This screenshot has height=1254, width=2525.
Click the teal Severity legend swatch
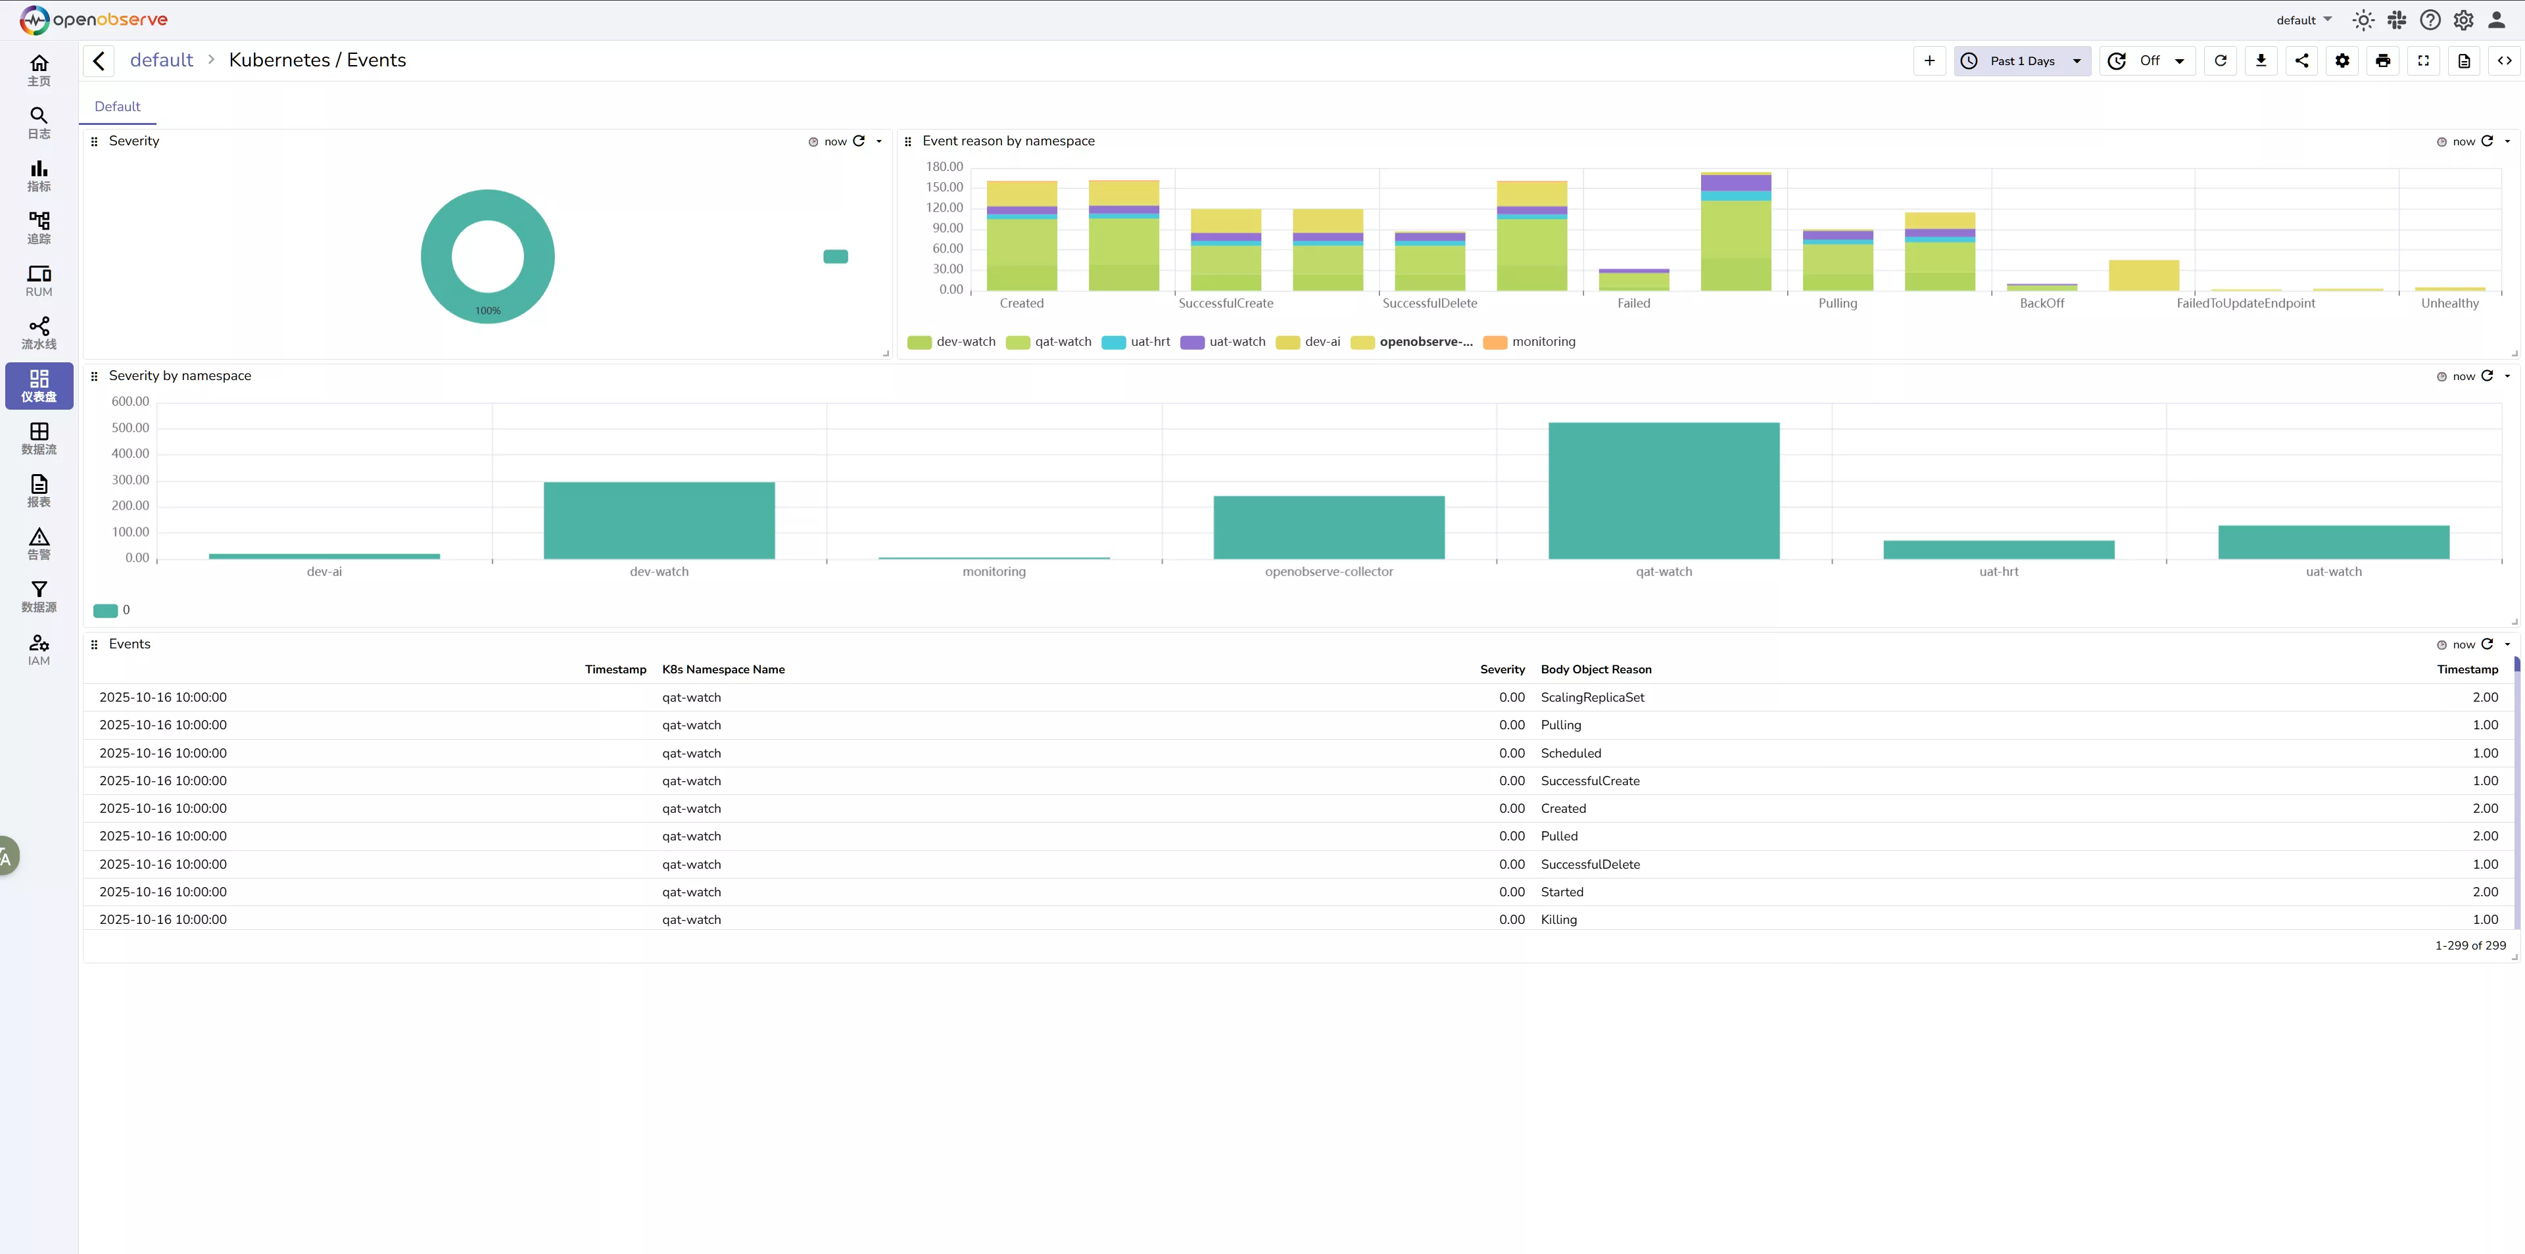(x=835, y=257)
